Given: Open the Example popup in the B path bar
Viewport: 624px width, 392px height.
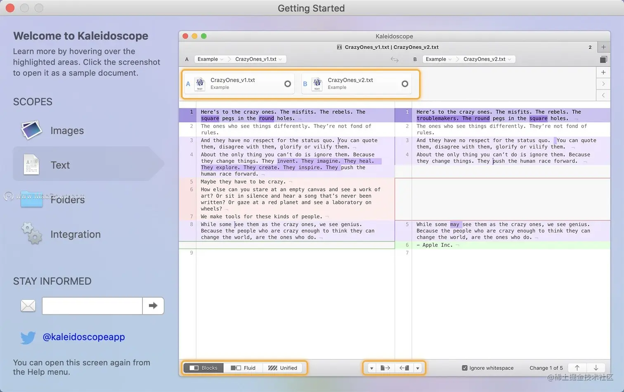Looking at the screenshot, I should 439,59.
